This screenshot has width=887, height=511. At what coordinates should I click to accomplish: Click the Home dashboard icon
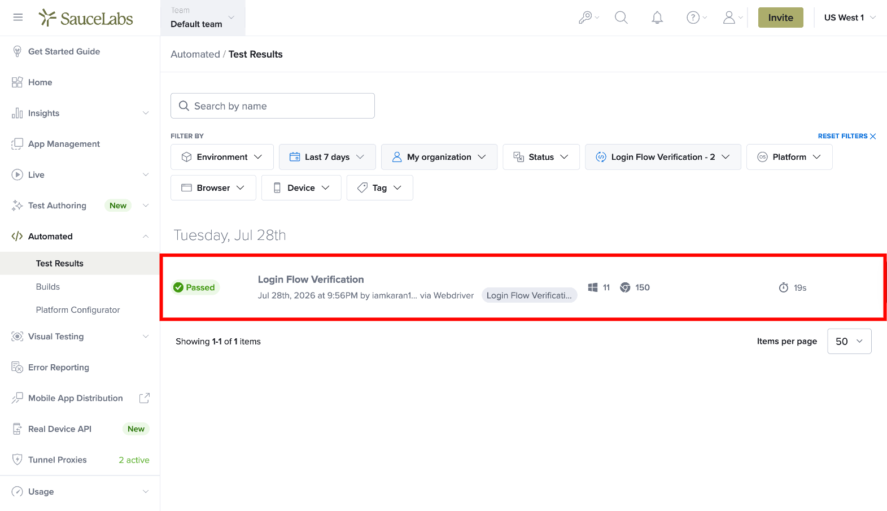tap(18, 82)
